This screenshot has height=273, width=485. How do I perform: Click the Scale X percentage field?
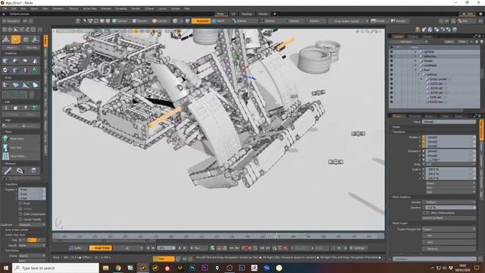coord(450,169)
